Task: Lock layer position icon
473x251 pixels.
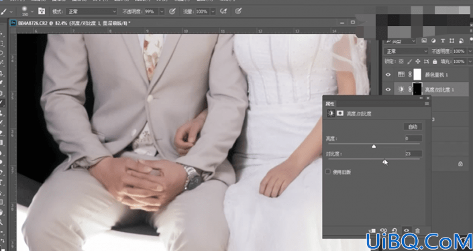Action: 418,61
